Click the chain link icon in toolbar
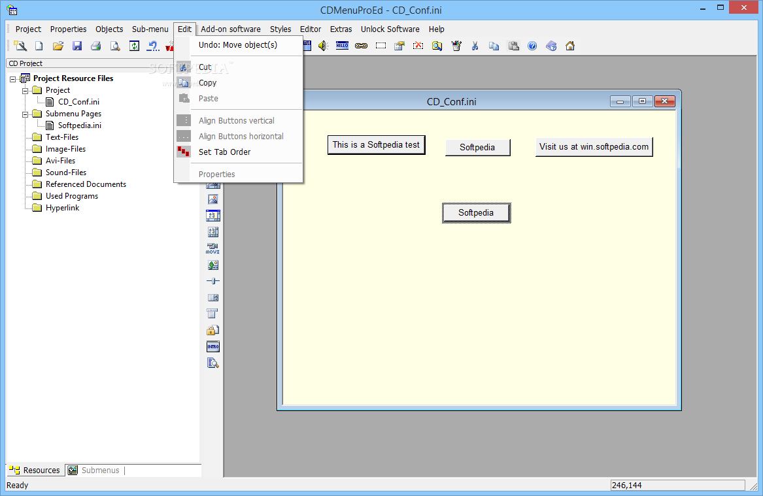The image size is (763, 496). point(361,46)
